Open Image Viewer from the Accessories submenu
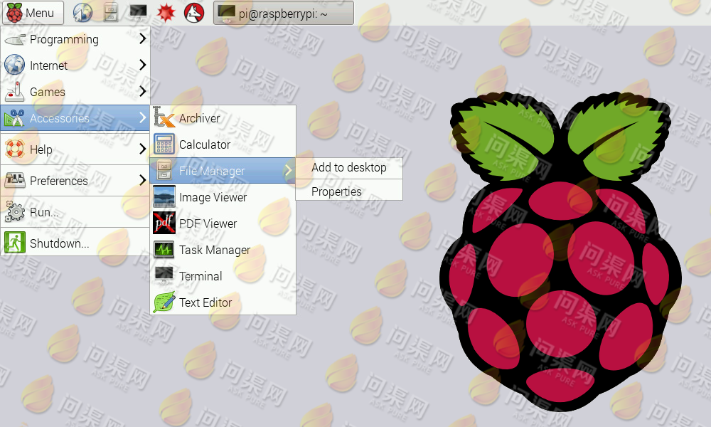The width and height of the screenshot is (711, 427). (x=223, y=197)
